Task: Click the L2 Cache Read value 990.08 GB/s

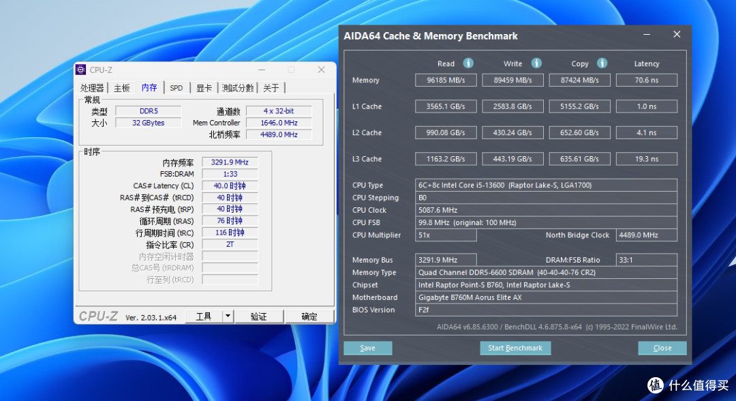Action: click(x=446, y=133)
